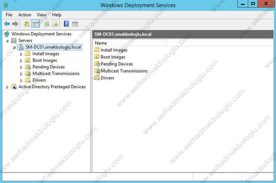Screen dimensions: 276x183
Task: Select the Boot Images folder icon in tree
Action: coord(28,60)
